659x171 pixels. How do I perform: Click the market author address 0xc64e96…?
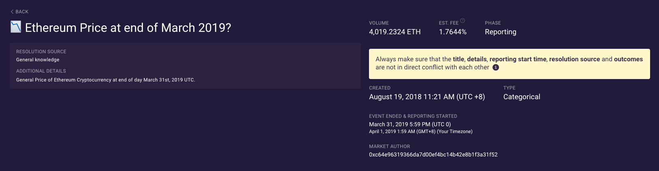tap(433, 154)
